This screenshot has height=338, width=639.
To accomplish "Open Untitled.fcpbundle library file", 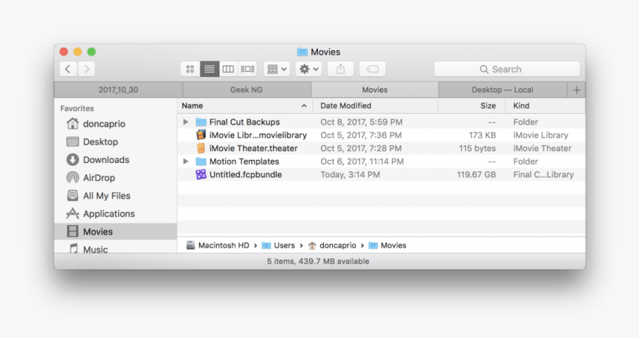I will (x=245, y=175).
